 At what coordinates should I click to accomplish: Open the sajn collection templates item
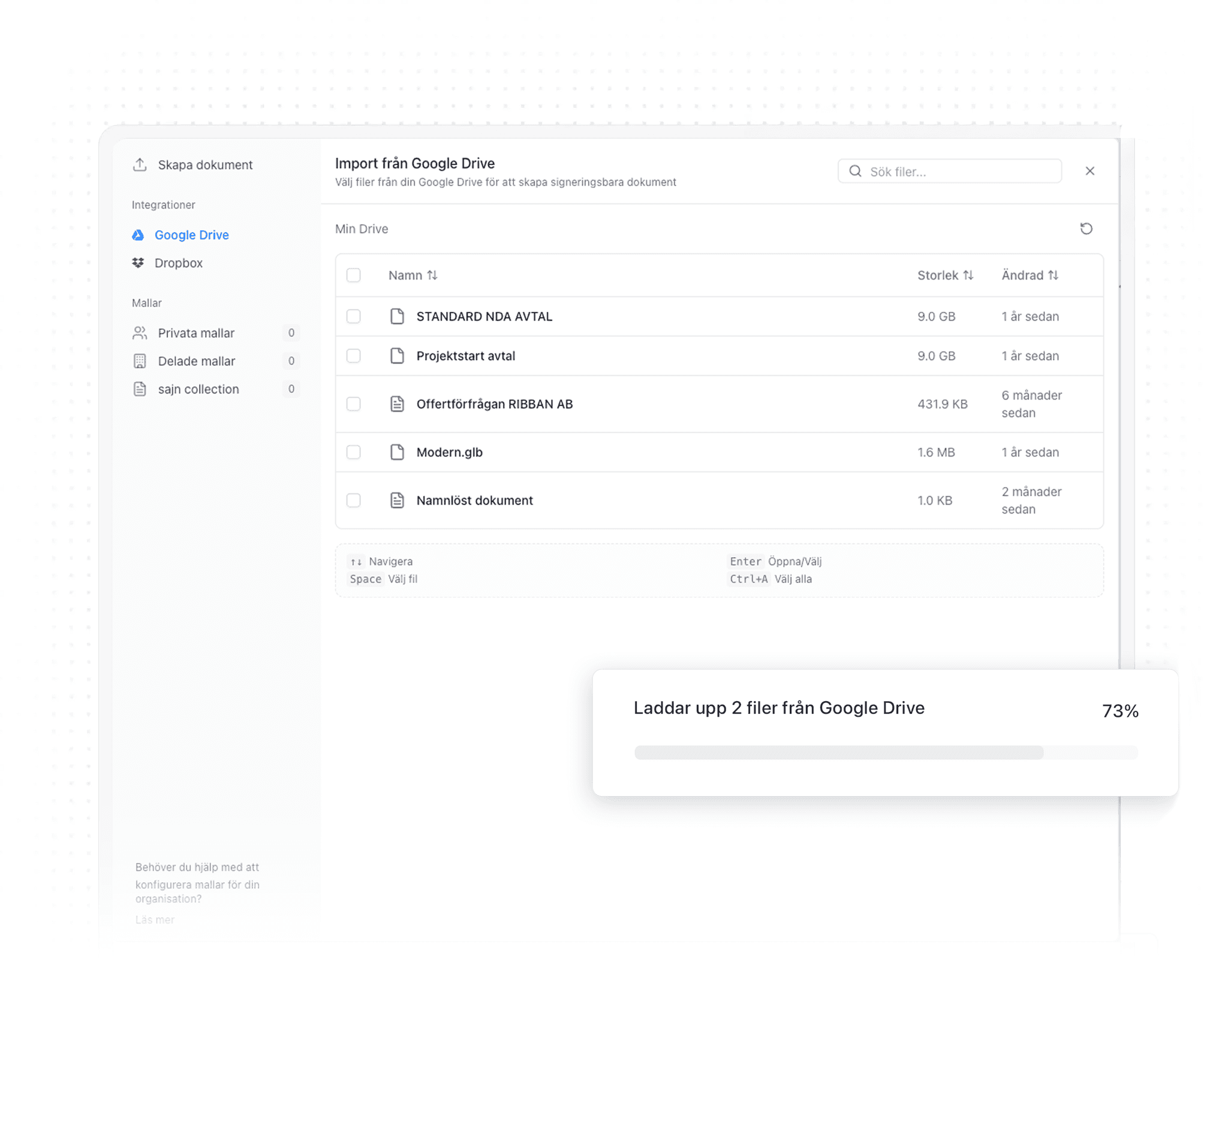pos(198,389)
